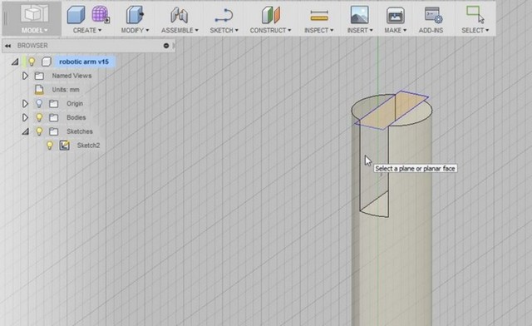Click the robotic arm v15 component icon
This screenshot has width=532, height=326.
(47, 62)
